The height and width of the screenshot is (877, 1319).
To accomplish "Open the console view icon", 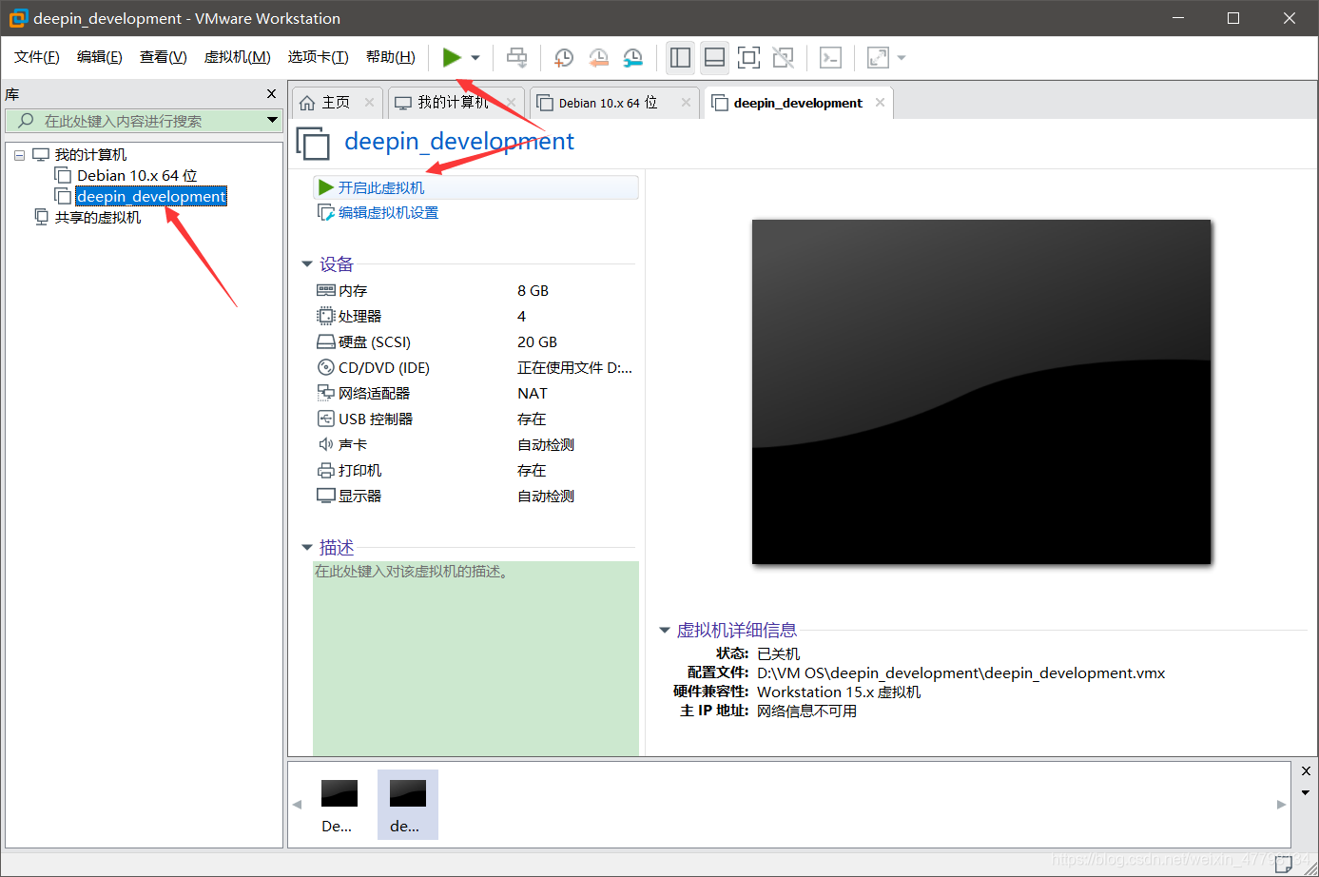I will [x=830, y=58].
